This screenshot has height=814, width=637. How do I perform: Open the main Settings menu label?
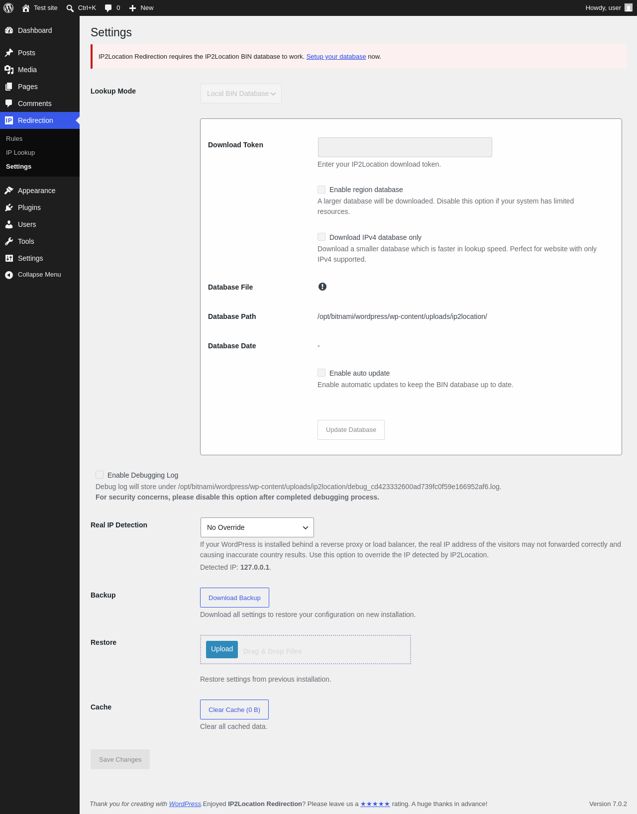coord(30,258)
